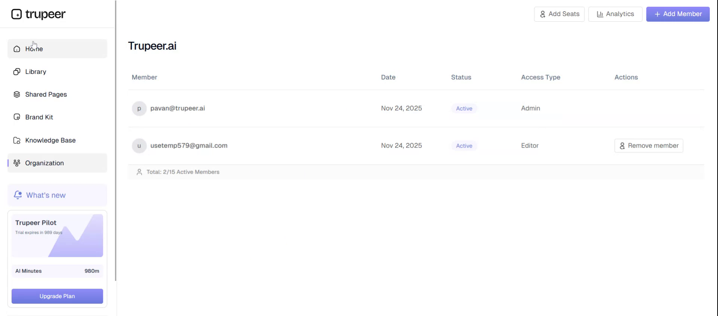Click the pavan@trupeer.ai email text
Screen dimensions: 718x316
click(178, 108)
